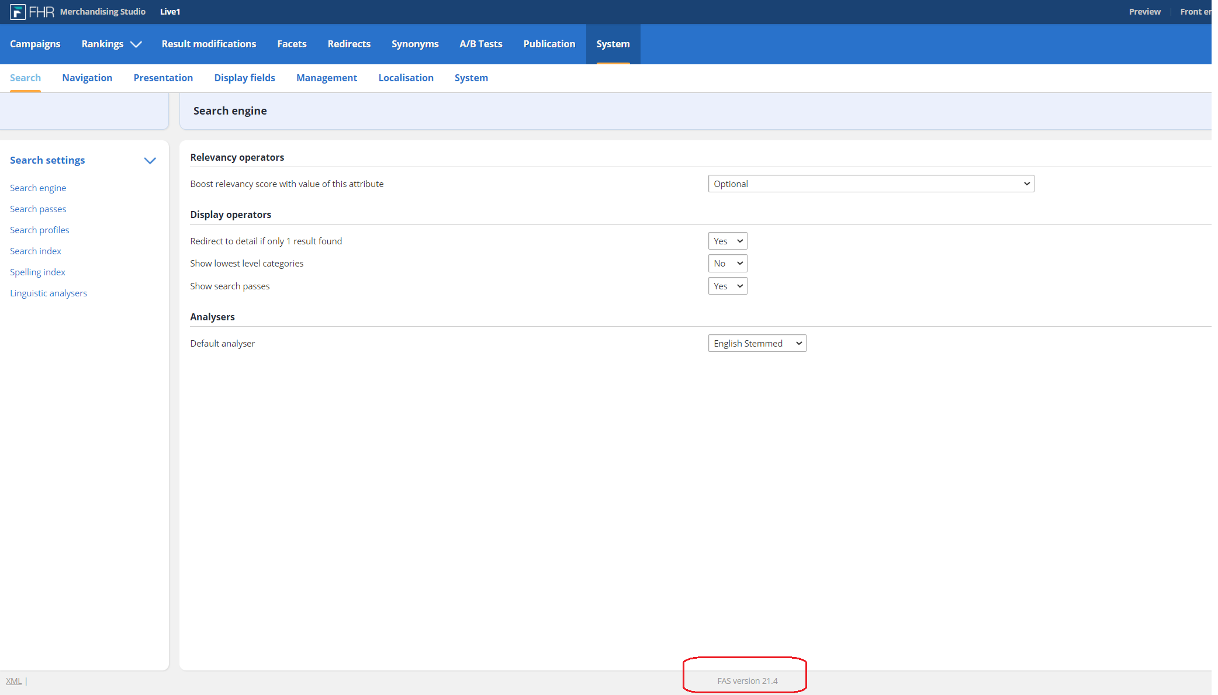Screen dimensions: 1218x695
Task: Click the Live1 environment label
Action: tap(170, 12)
